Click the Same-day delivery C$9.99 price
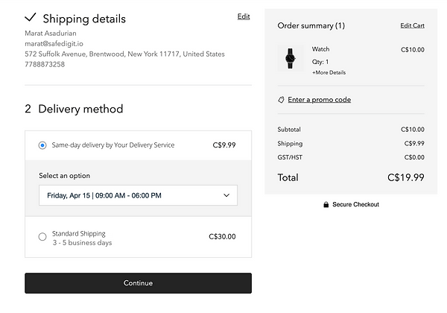This screenshot has width=447, height=313. coord(224,145)
